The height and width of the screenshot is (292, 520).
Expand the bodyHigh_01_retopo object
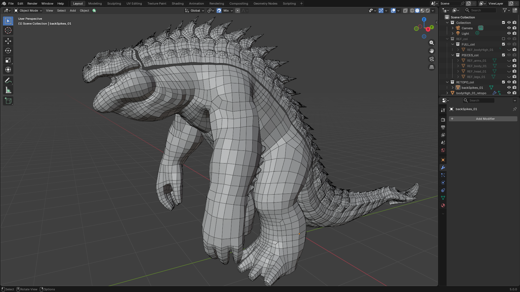(447, 93)
